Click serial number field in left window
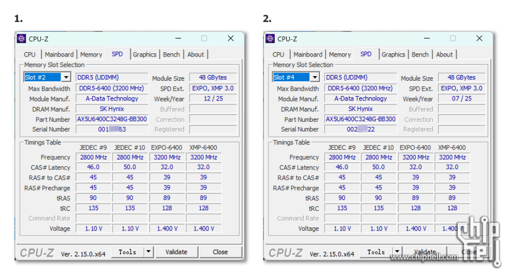This screenshot has height=275, width=508. [x=112, y=129]
